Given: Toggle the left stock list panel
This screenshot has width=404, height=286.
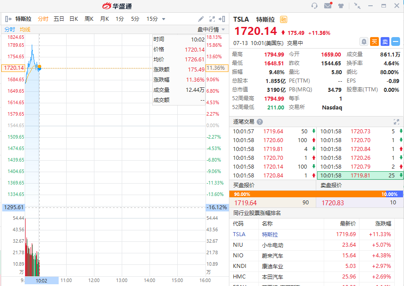Looking at the screenshot, I should point(8,19).
